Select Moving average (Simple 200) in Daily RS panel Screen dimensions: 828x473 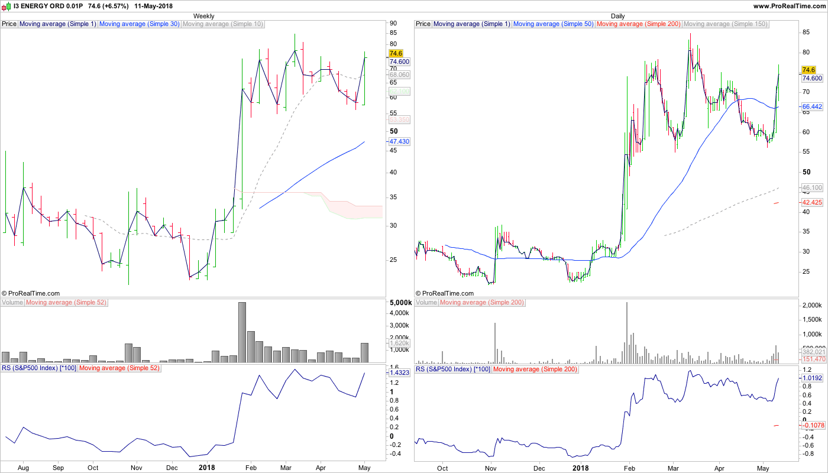tap(535, 369)
